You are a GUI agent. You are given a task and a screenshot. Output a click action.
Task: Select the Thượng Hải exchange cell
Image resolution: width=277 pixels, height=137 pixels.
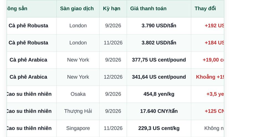point(78,111)
